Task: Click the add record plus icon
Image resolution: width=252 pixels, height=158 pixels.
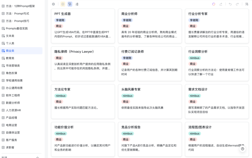Action: point(53,4)
